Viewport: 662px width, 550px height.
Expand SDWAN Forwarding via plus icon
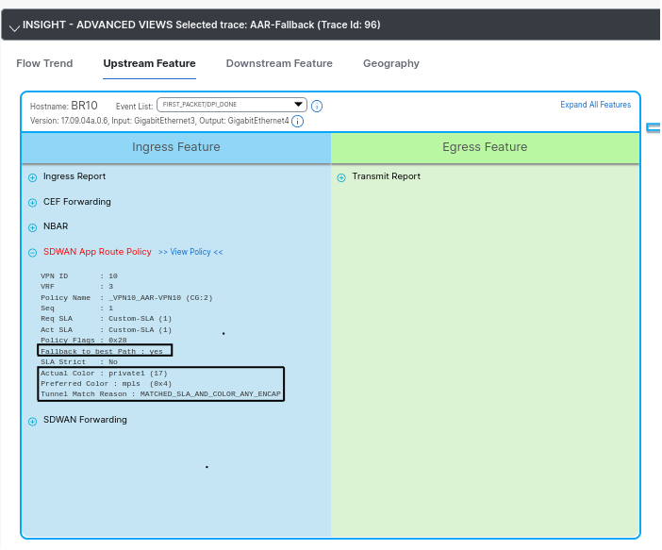point(33,421)
